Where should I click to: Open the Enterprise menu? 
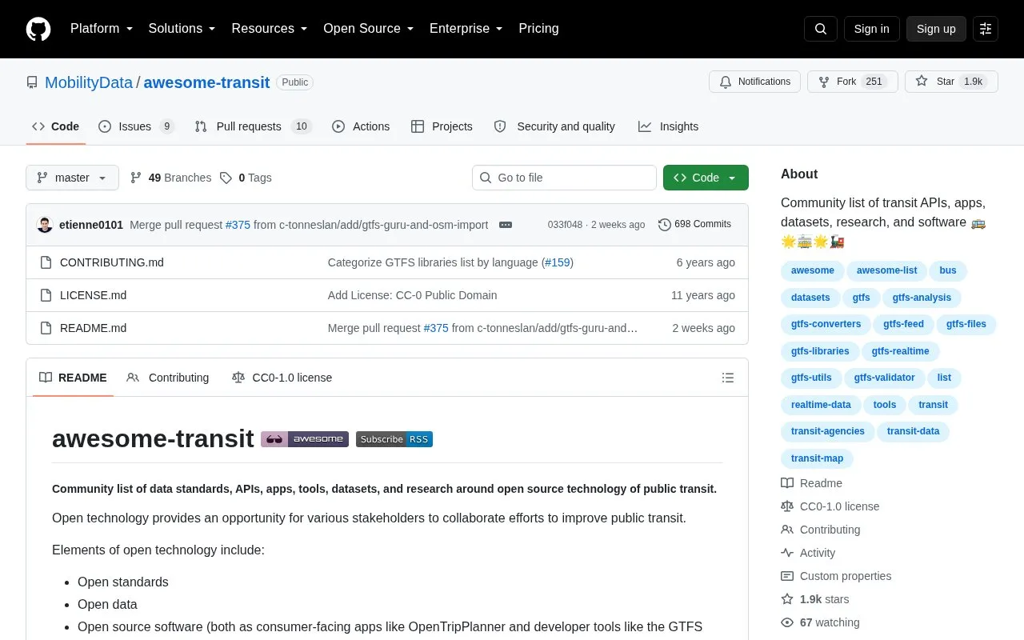pos(466,29)
